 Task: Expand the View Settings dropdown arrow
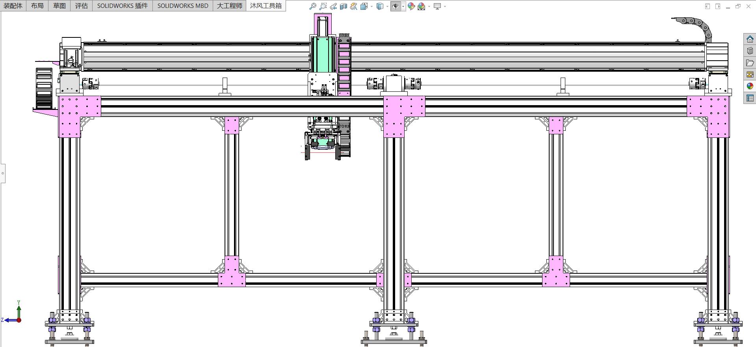(x=445, y=6)
